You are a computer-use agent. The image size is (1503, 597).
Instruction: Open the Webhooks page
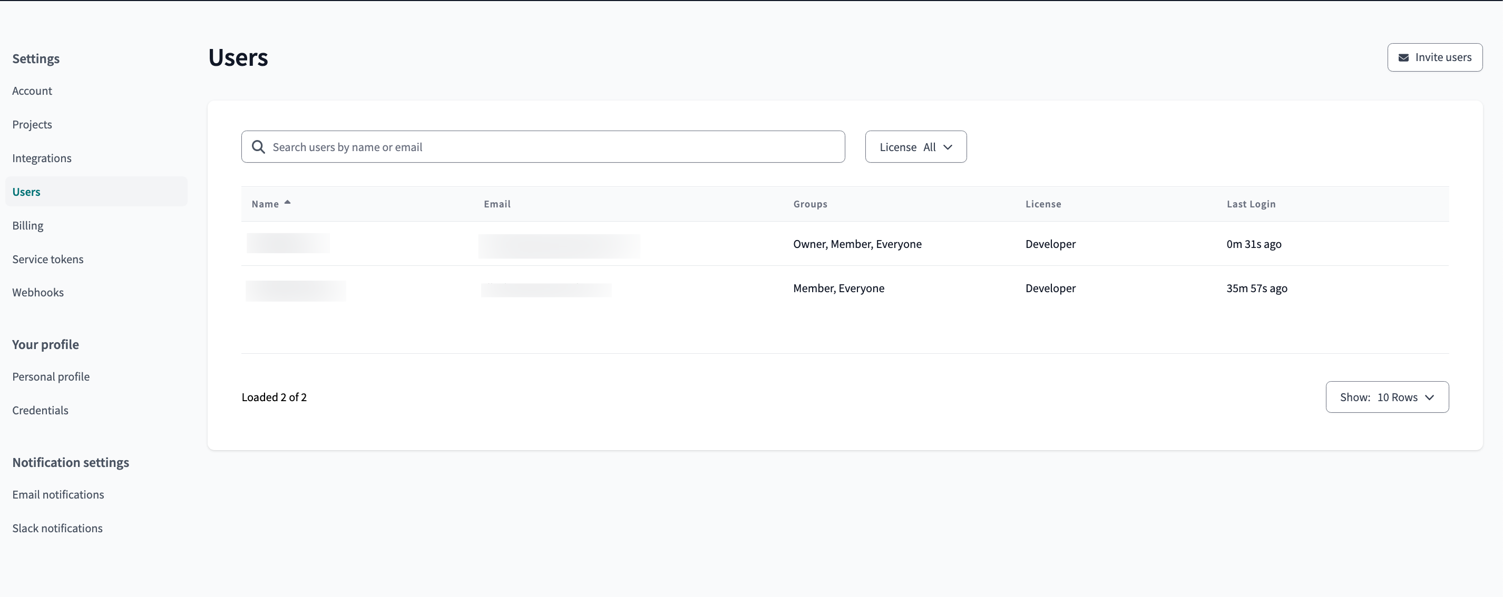coord(38,292)
